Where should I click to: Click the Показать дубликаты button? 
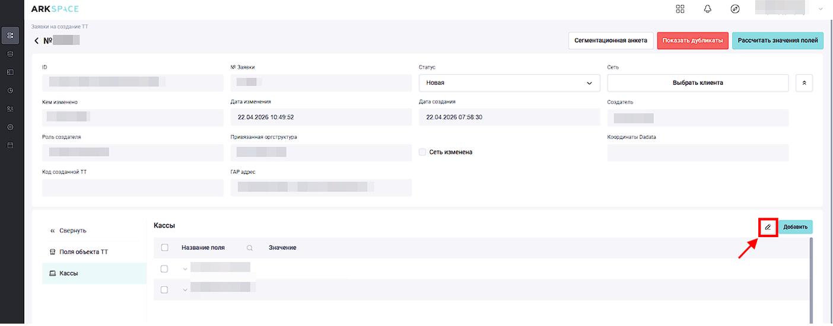[692, 41]
